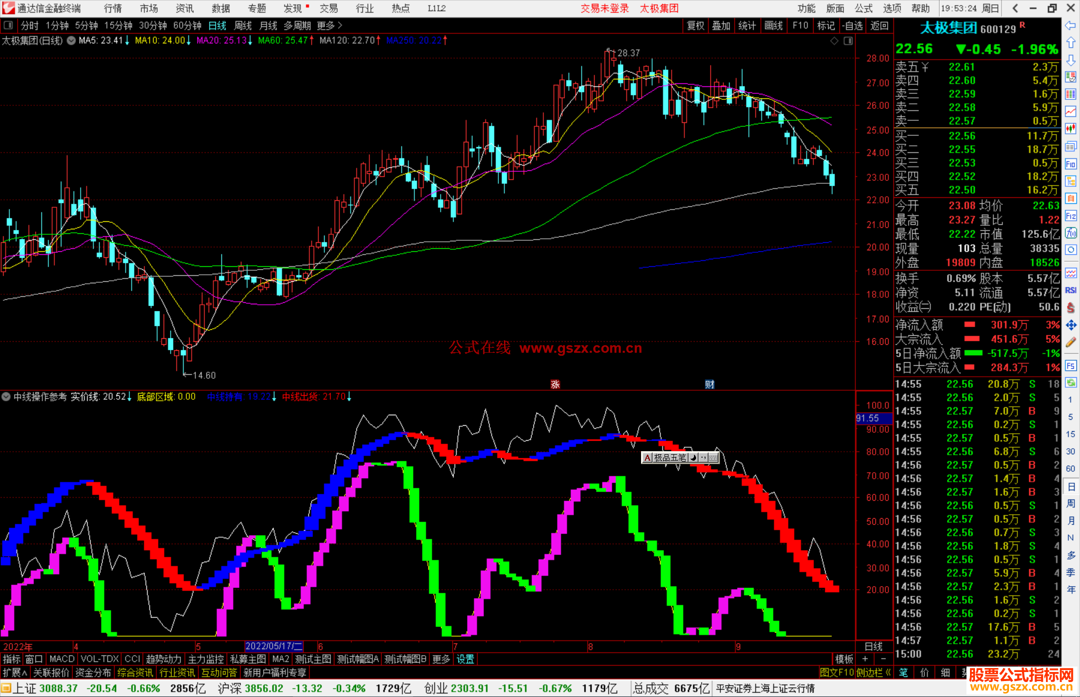The image size is (1080, 697).
Task: Click the − zoom out chart button
Action: (x=883, y=659)
